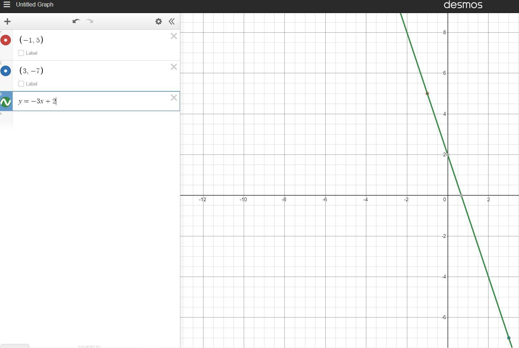The height and width of the screenshot is (348, 519).
Task: Rename the Untitled Graph title
Action: tap(35, 5)
